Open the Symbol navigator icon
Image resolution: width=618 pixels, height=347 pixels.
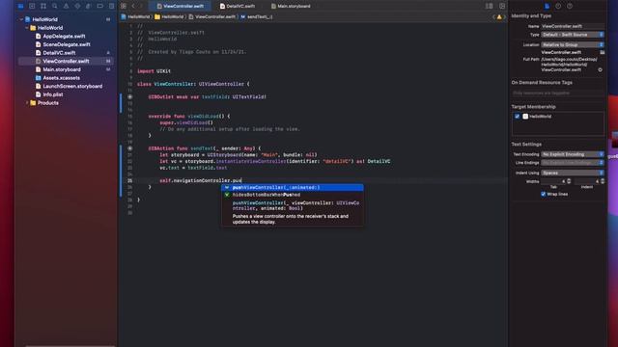coord(43,6)
